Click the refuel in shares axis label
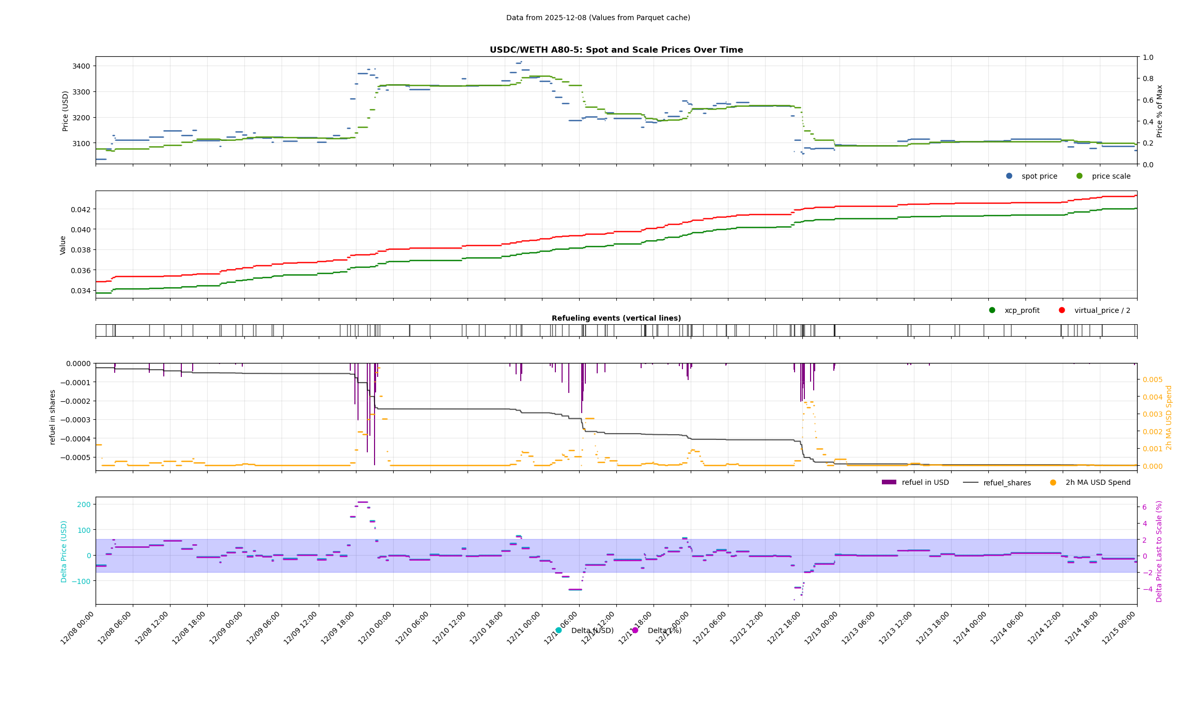Viewport: 1197px width, 711px height. (52, 417)
